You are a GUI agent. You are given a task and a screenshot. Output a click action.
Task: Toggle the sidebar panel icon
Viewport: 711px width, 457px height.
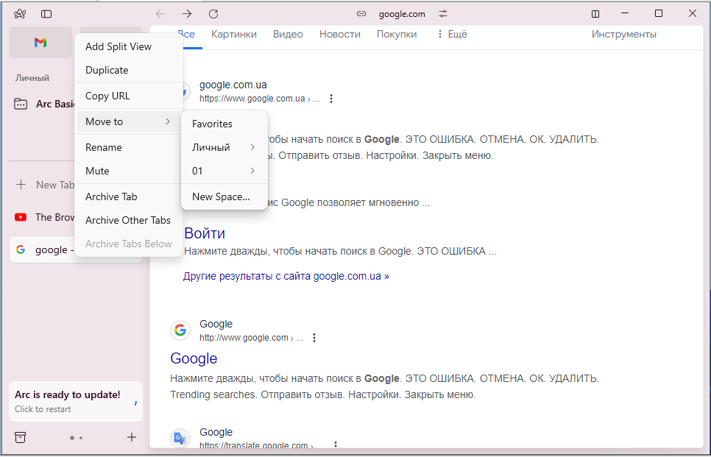point(46,14)
